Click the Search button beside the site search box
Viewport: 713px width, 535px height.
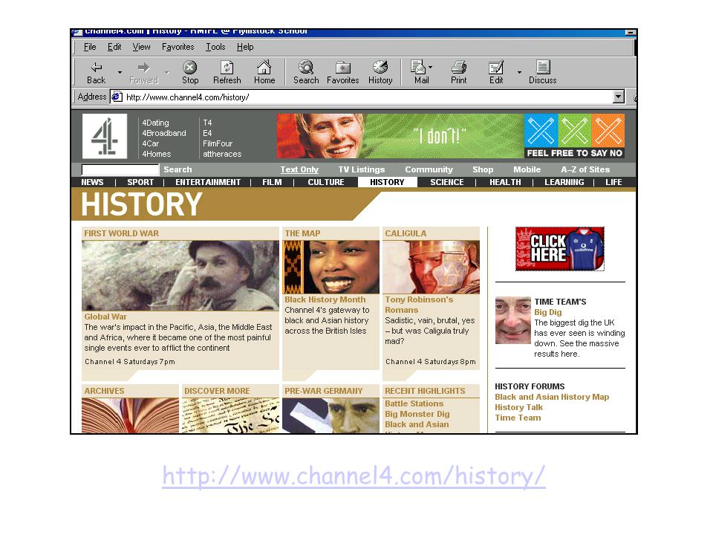click(178, 169)
